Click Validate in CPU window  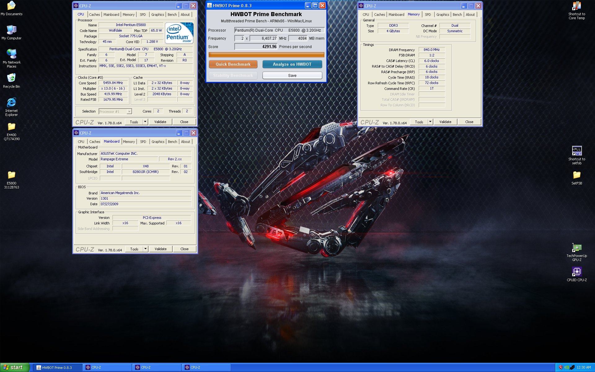tap(160, 122)
